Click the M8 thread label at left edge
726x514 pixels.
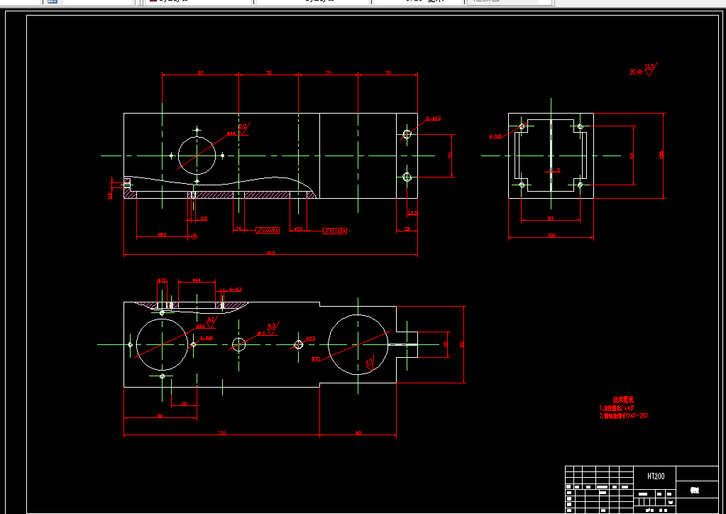click(110, 195)
